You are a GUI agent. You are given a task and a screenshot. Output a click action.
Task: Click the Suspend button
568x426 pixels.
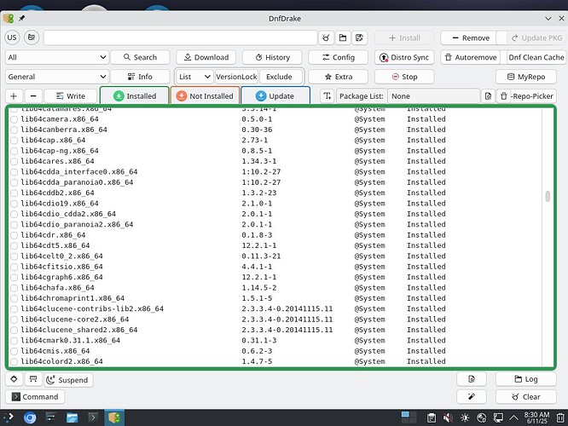click(68, 380)
